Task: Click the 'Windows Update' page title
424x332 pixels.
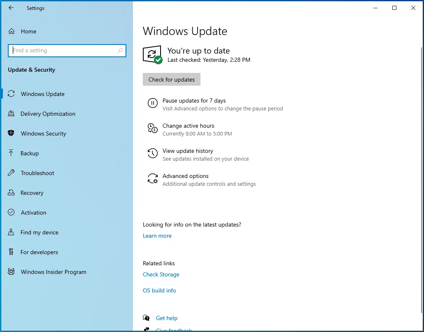Action: (185, 31)
